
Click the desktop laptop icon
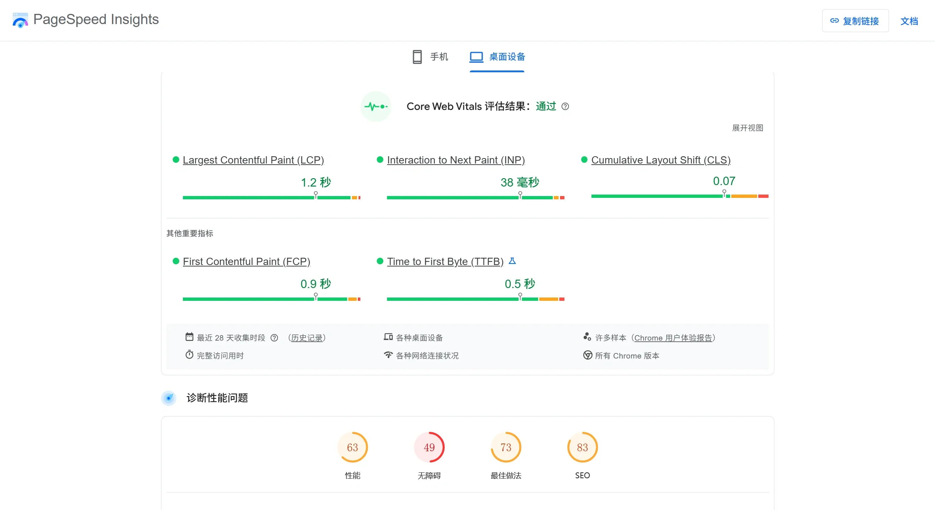click(x=476, y=57)
